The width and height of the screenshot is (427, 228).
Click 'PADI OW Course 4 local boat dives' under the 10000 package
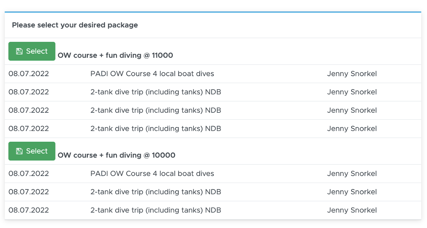(152, 174)
